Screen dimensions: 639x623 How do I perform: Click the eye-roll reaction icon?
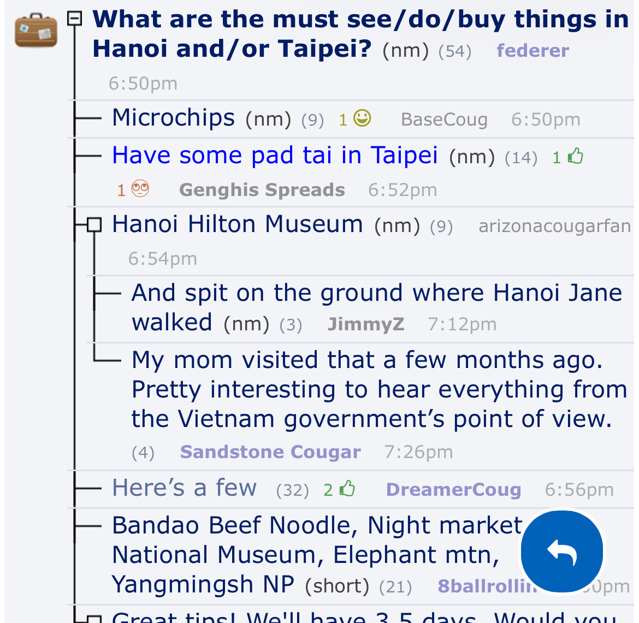(x=140, y=189)
